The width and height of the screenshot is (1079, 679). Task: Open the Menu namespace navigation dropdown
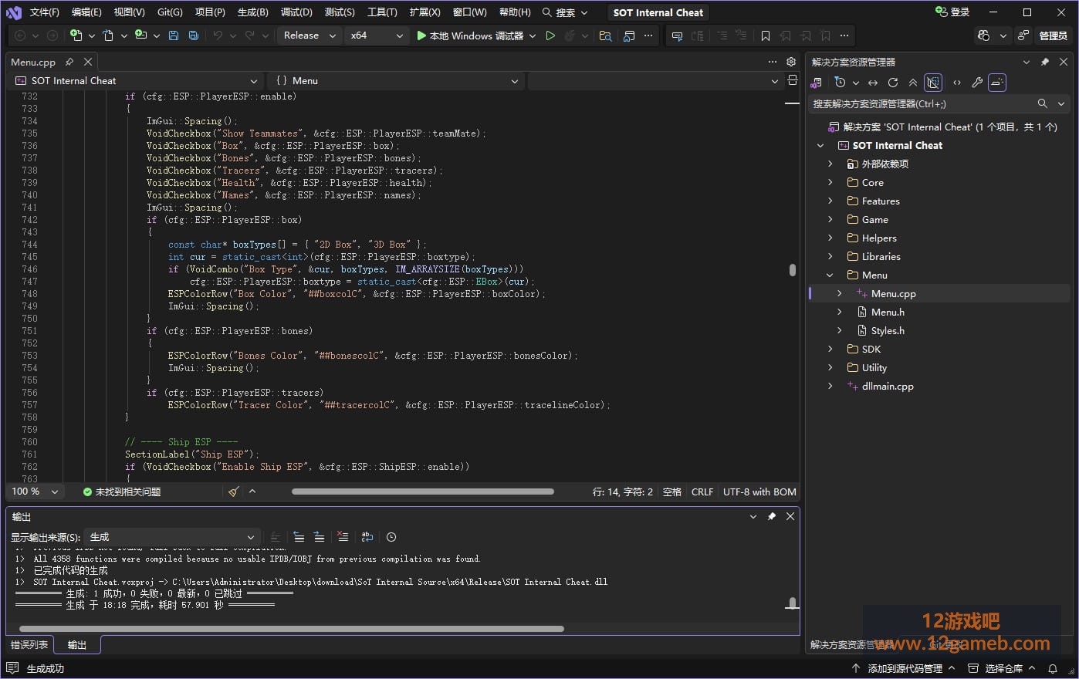[x=396, y=80]
